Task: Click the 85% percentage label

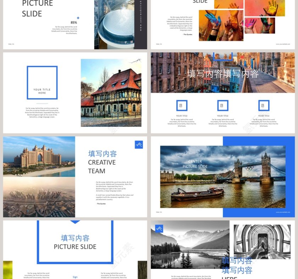Action: [74, 23]
